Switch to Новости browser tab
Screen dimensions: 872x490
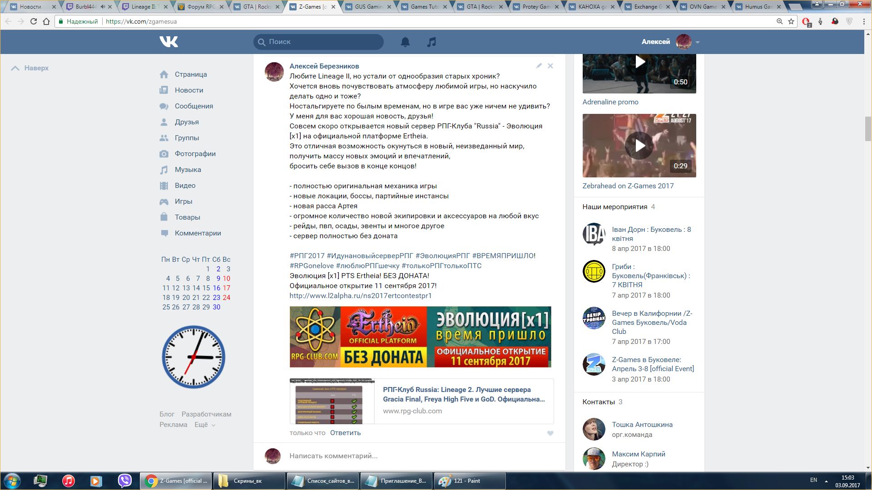pos(32,7)
